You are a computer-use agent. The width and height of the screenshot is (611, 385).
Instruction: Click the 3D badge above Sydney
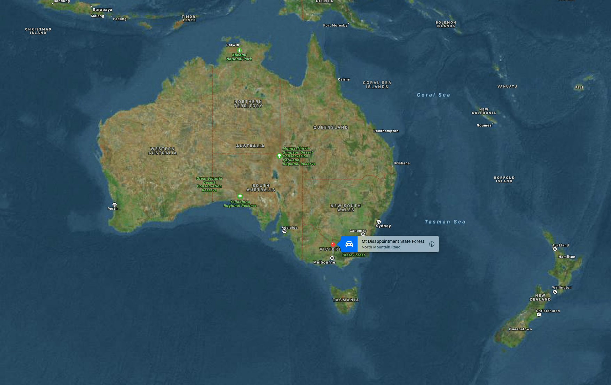(x=379, y=222)
